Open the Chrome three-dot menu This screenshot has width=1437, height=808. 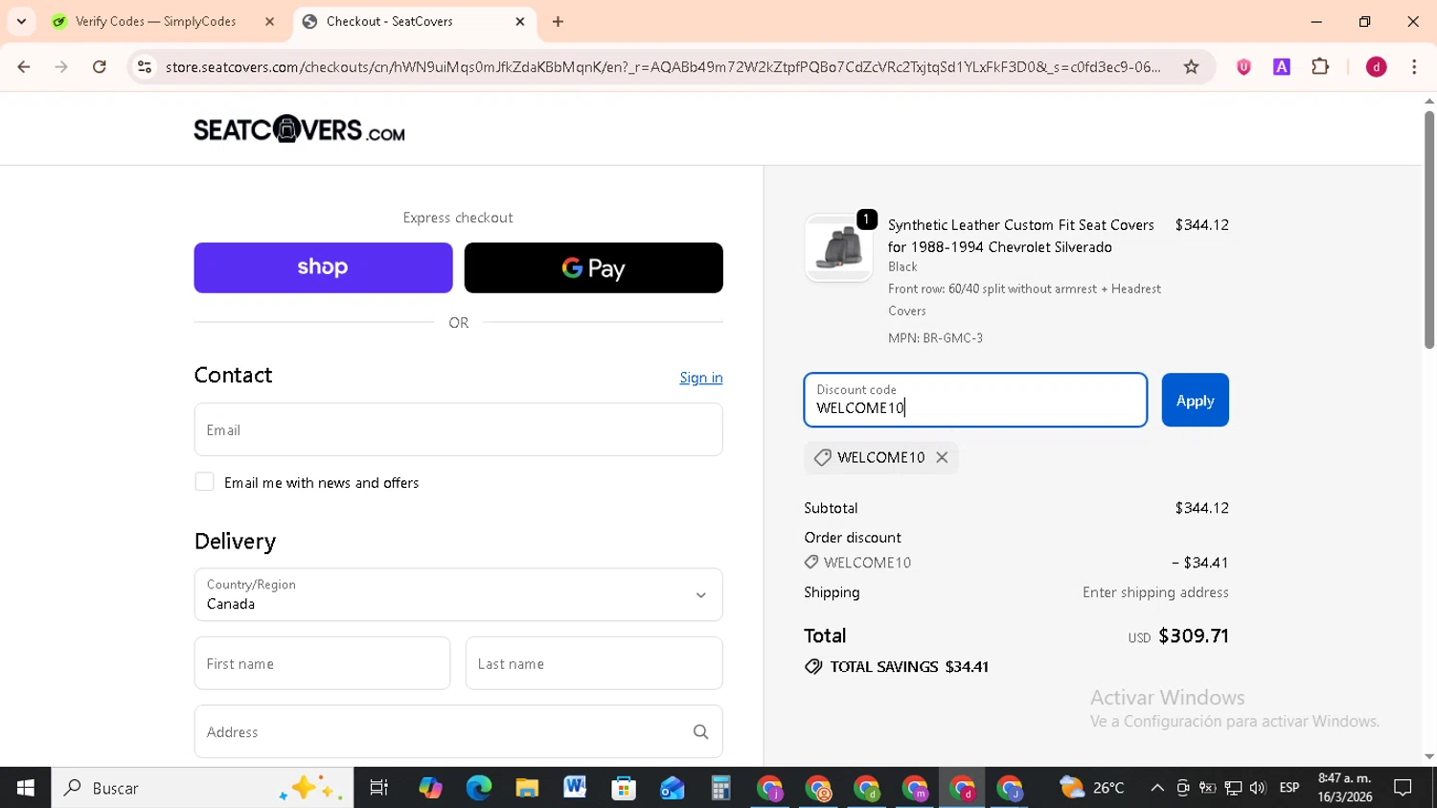tap(1414, 66)
